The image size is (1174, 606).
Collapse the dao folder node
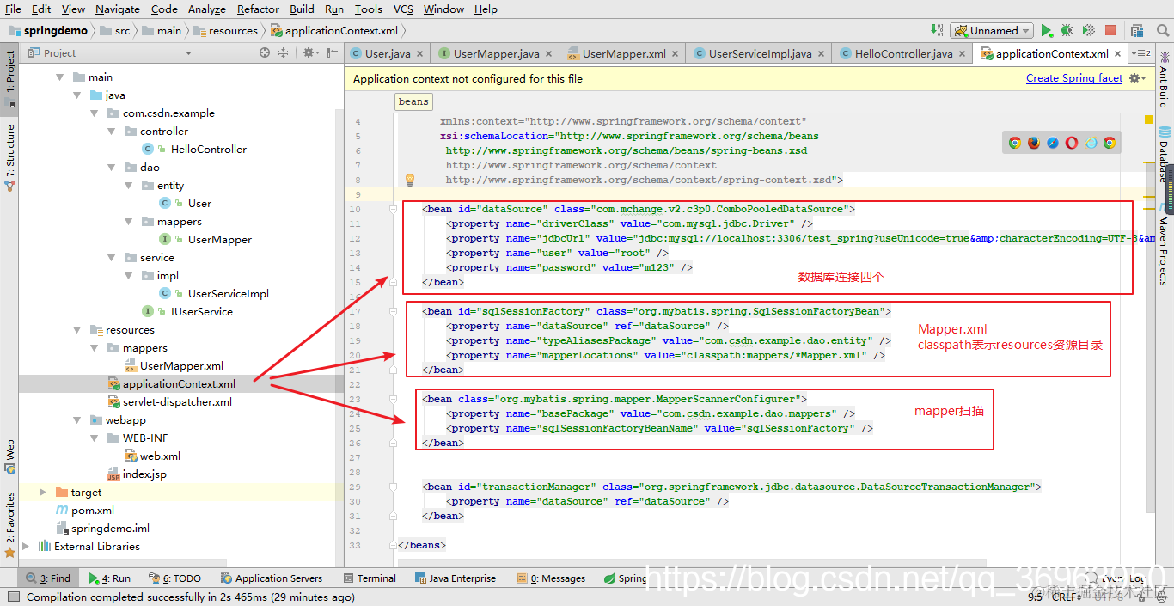point(112,168)
